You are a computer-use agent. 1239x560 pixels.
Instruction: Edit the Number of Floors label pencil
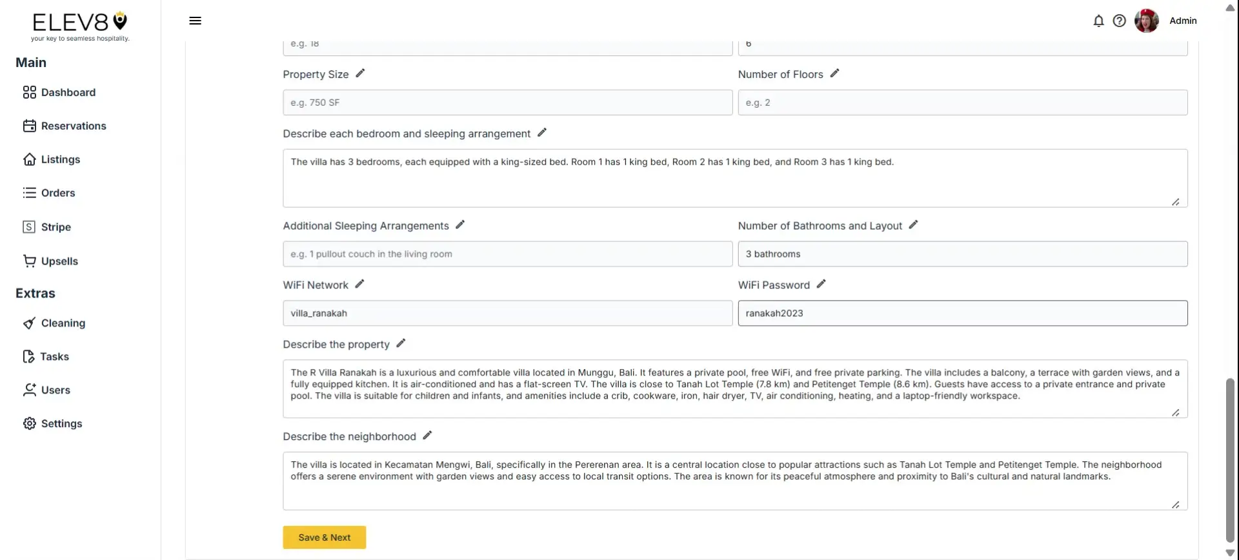(834, 74)
